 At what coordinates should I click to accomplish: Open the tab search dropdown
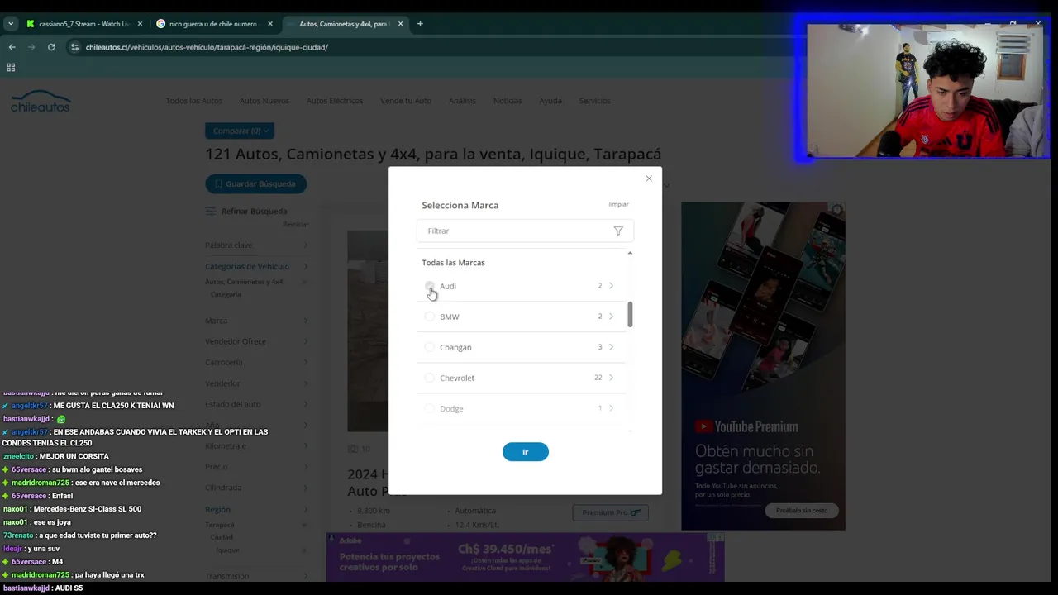point(11,24)
